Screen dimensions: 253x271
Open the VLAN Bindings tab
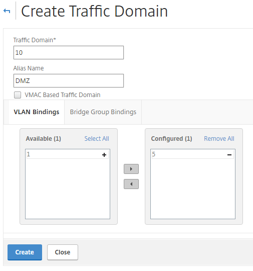pos(37,112)
